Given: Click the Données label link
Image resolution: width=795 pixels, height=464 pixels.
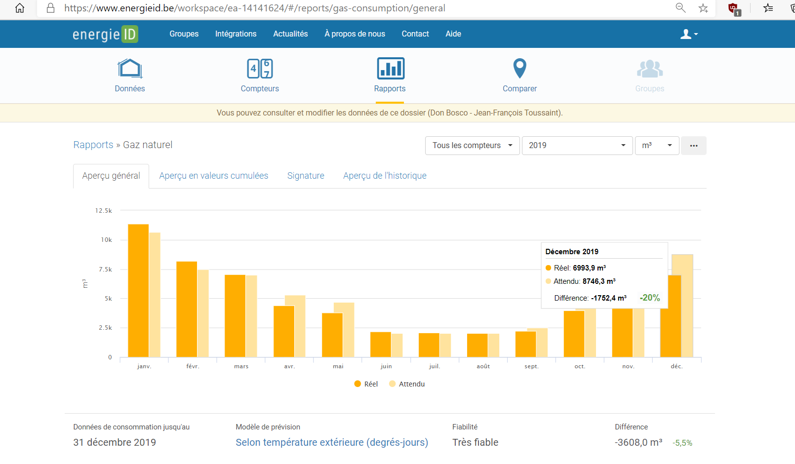Looking at the screenshot, I should (x=130, y=89).
